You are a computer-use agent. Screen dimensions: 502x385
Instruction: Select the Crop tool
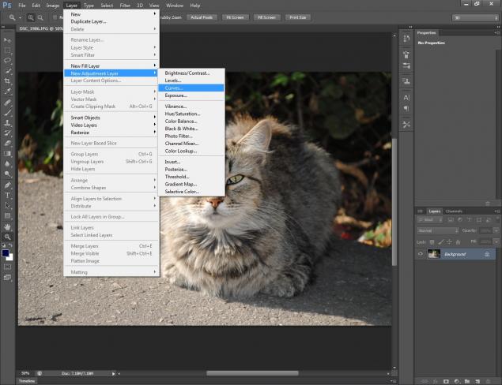tap(8, 81)
